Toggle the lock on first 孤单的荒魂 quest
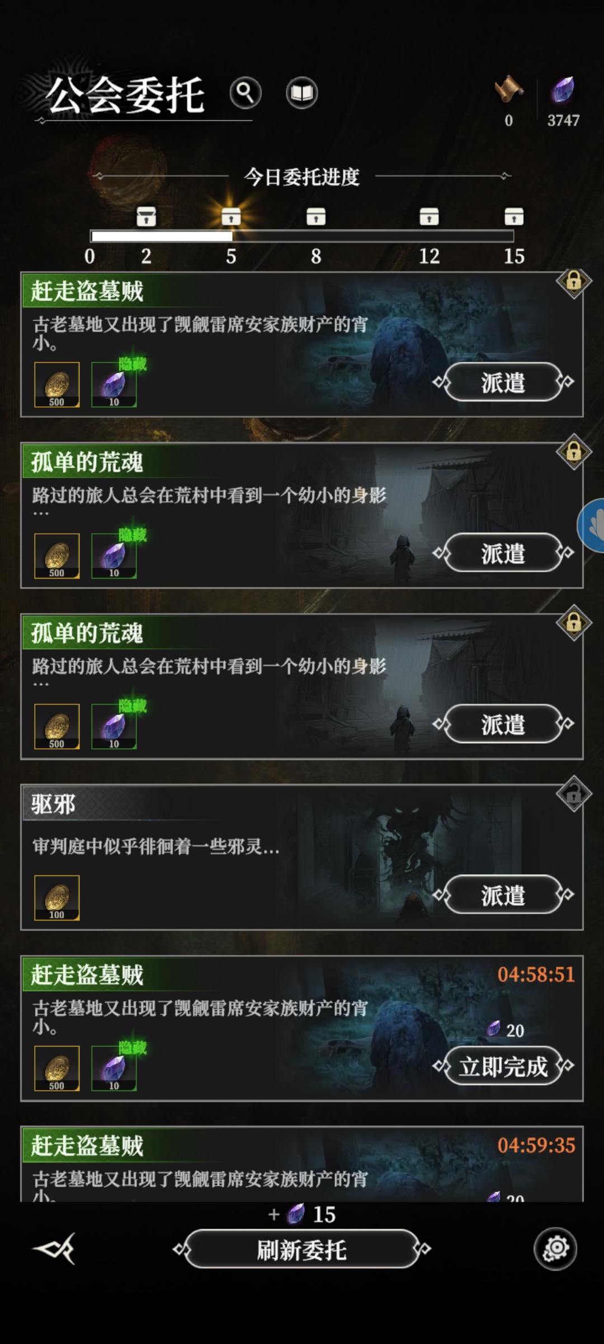The width and height of the screenshot is (604, 1344). click(x=574, y=451)
